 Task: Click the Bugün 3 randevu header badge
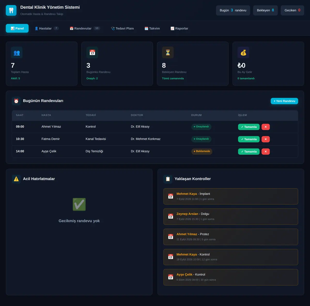pyautogui.click(x=233, y=10)
